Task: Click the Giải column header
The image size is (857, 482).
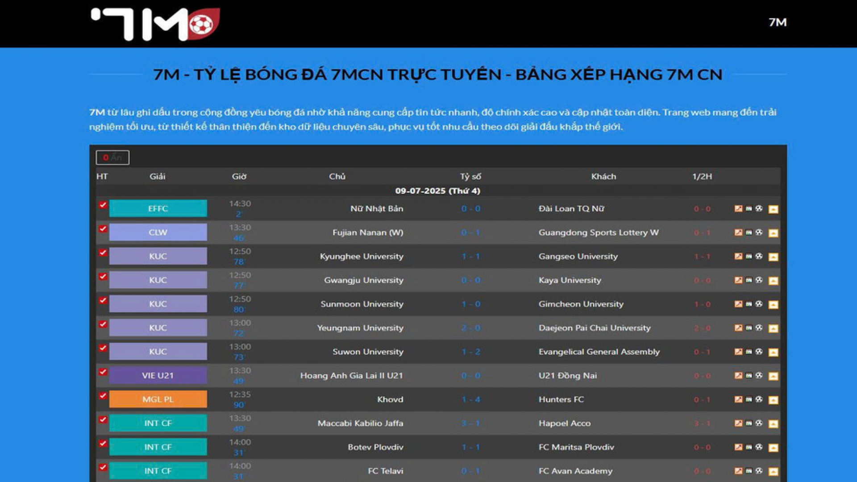Action: pyautogui.click(x=157, y=176)
